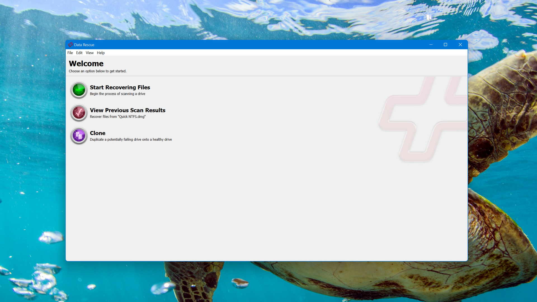Open the Help menu
The height and width of the screenshot is (302, 537).
point(101,53)
